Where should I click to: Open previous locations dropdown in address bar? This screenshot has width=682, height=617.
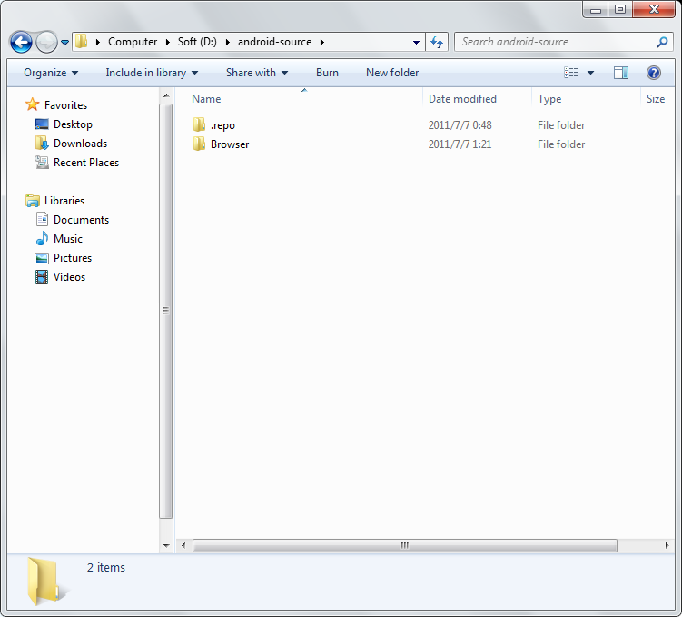pos(416,42)
